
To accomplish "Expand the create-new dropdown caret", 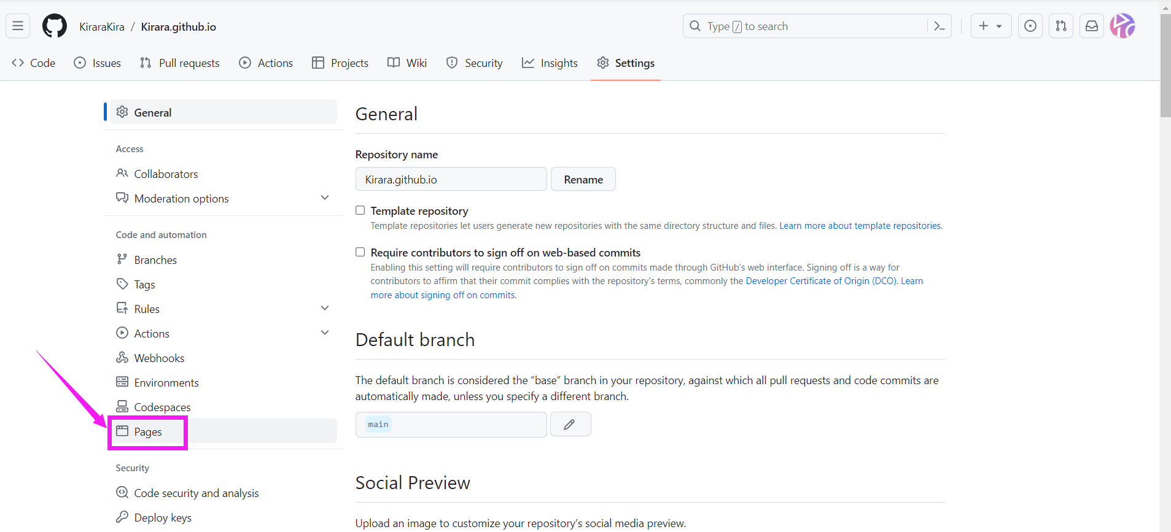I will tap(999, 26).
